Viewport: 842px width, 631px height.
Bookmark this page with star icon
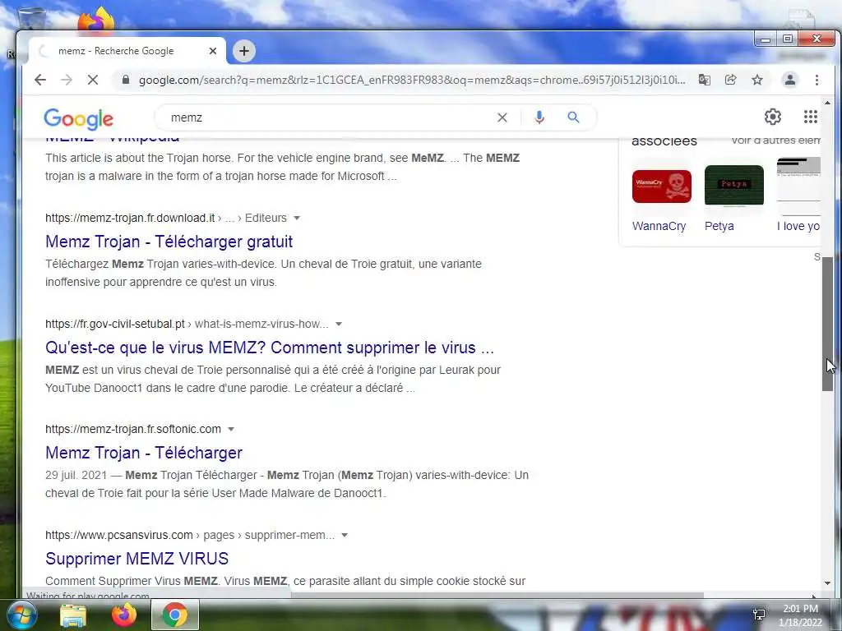point(757,80)
